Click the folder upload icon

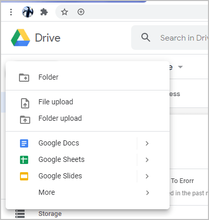pos(25,120)
